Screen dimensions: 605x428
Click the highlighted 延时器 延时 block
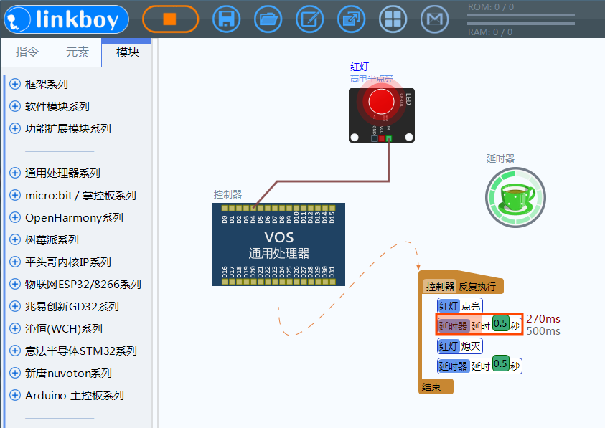(x=479, y=325)
